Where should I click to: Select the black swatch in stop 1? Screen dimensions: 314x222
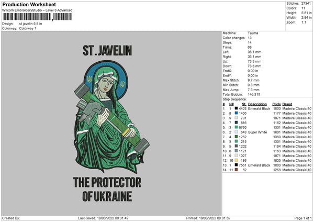click(x=237, y=108)
